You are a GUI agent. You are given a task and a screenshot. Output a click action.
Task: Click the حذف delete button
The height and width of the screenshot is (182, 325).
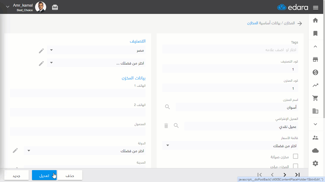click(70, 175)
